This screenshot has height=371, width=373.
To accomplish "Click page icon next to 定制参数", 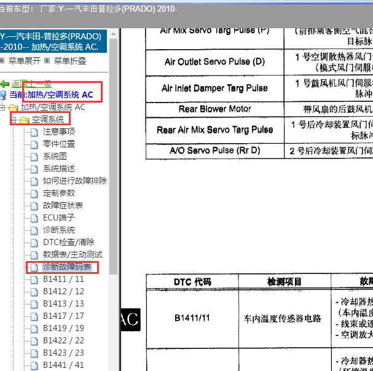I will coord(34,193).
